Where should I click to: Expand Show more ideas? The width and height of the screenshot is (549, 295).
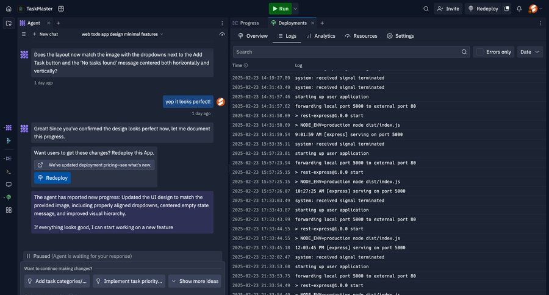click(x=195, y=281)
